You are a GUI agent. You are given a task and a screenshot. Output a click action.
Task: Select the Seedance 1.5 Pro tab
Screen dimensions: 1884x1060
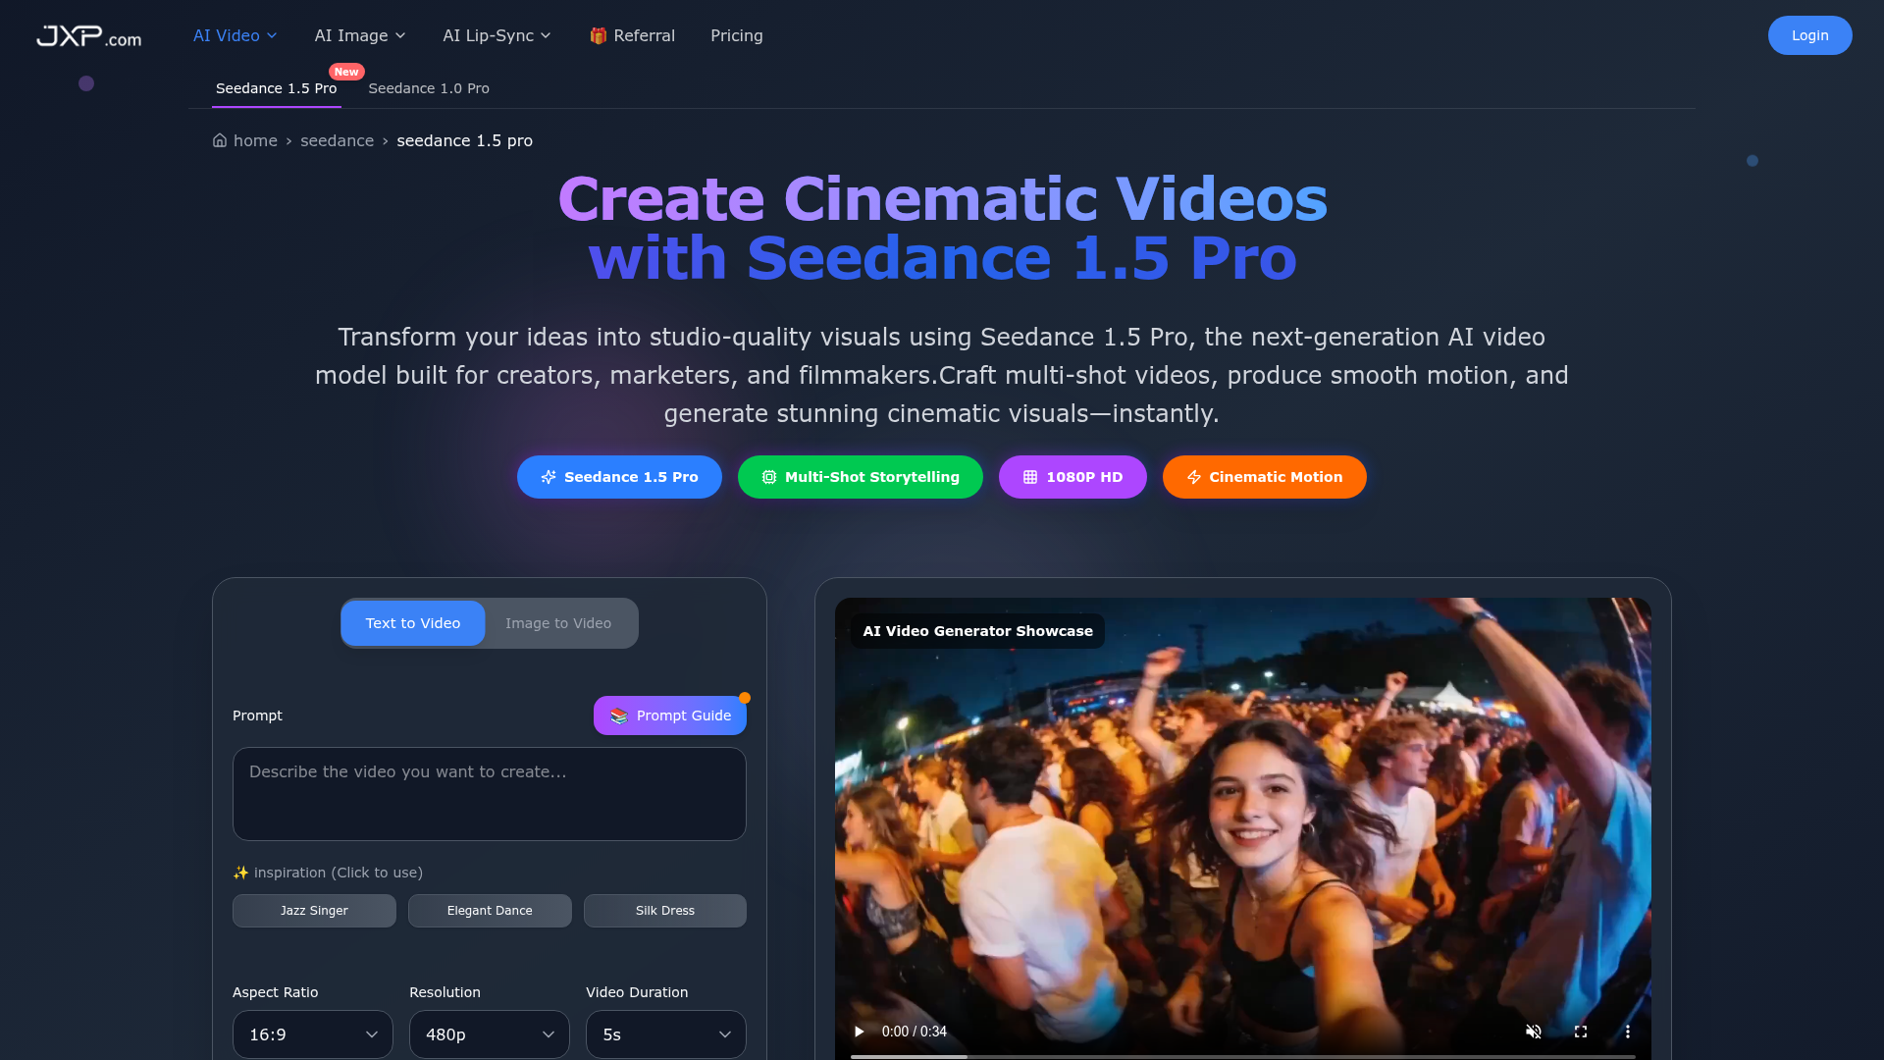(x=277, y=88)
